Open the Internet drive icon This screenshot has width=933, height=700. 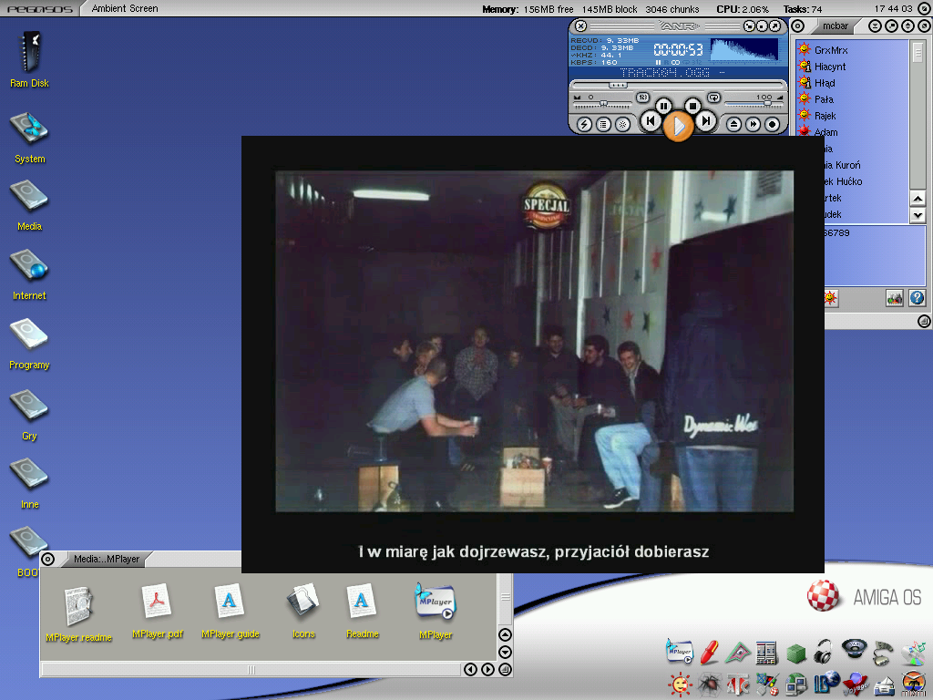coord(29,275)
